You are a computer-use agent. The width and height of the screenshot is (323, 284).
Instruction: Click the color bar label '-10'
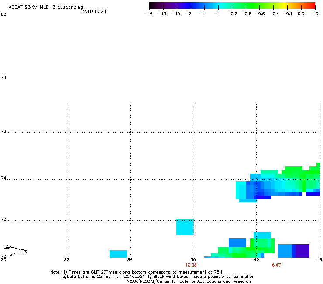[x=176, y=14]
